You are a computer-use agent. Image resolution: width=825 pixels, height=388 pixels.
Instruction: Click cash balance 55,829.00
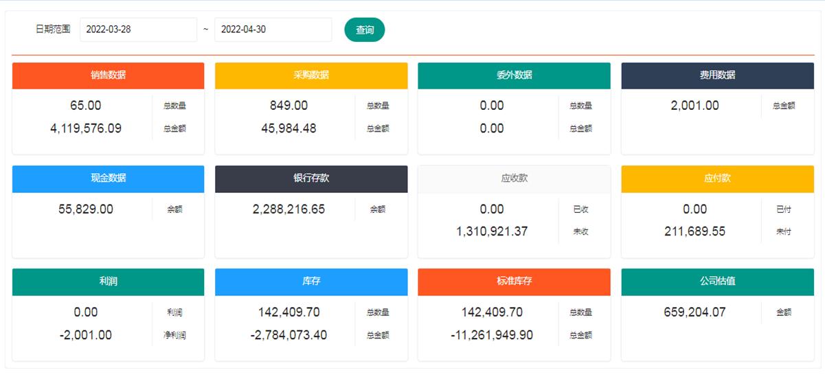[86, 209]
